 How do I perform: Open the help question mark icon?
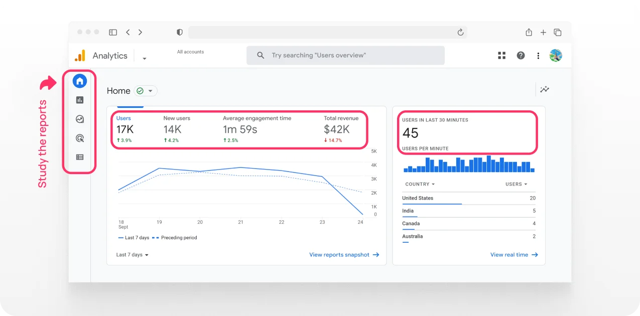521,56
